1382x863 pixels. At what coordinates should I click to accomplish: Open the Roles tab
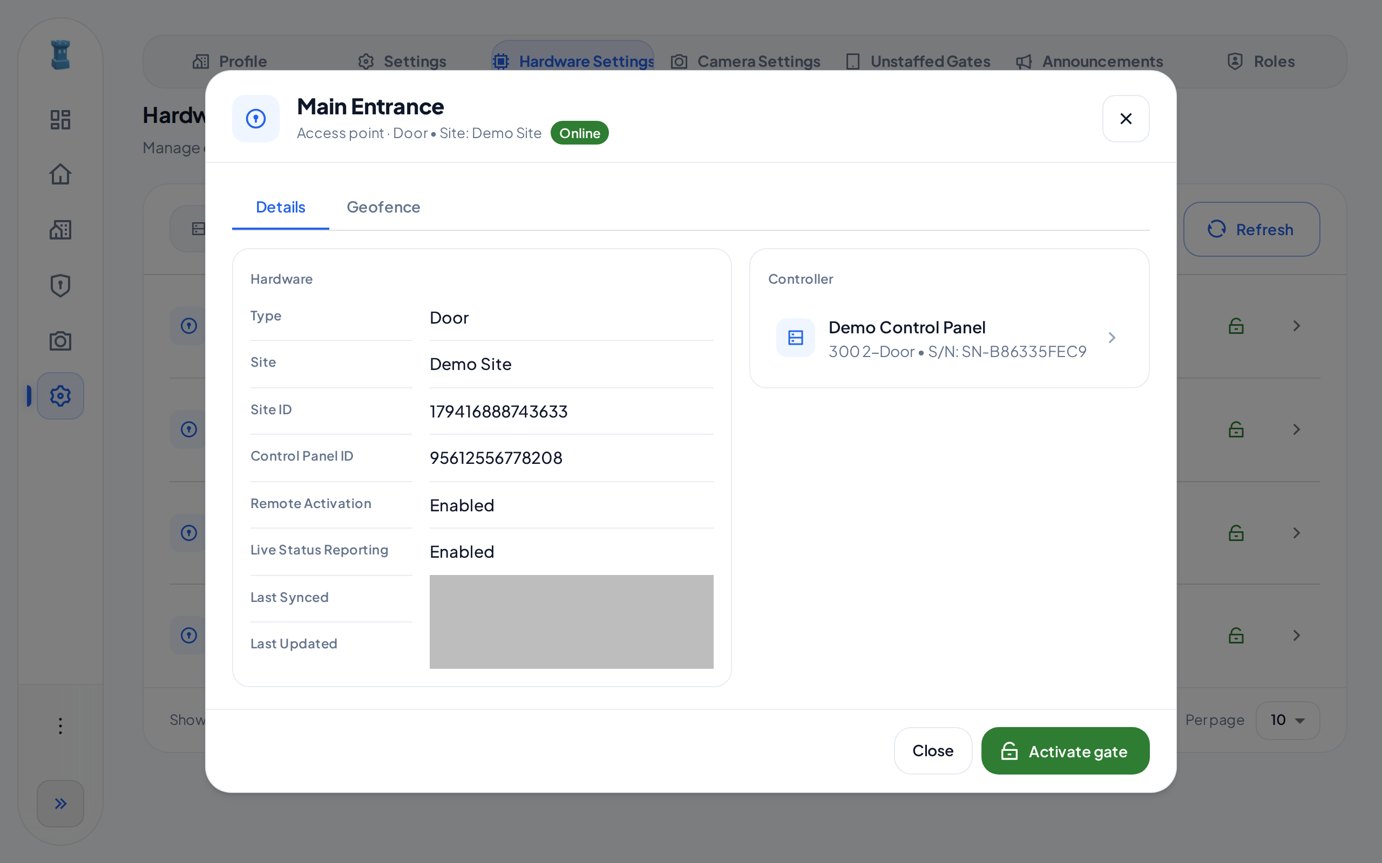coord(1261,61)
